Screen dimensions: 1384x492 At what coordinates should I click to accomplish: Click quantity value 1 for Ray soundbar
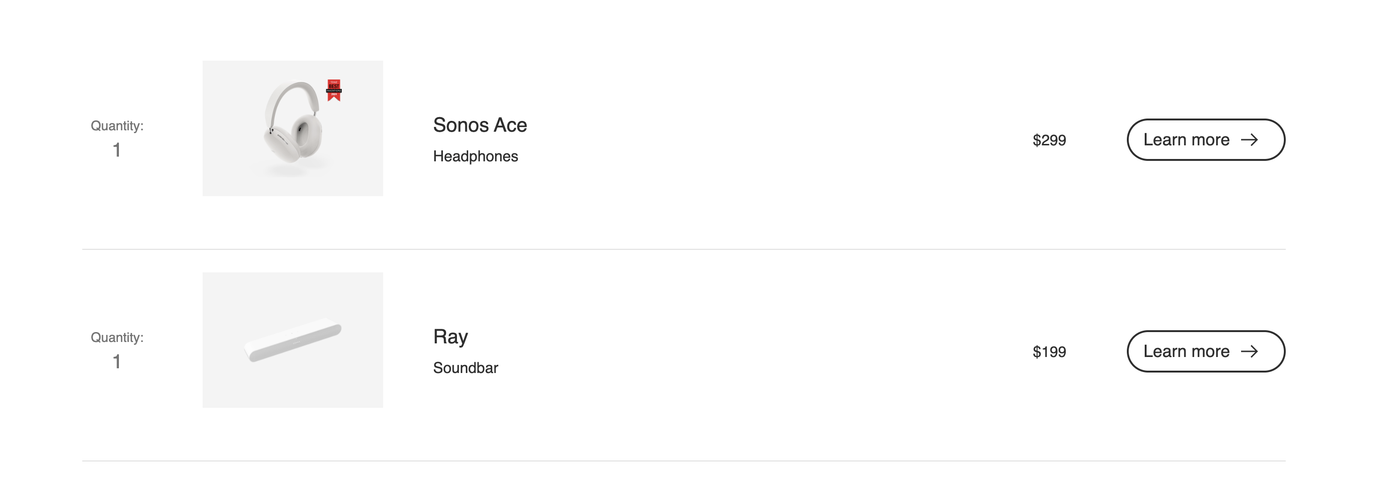coord(117,362)
